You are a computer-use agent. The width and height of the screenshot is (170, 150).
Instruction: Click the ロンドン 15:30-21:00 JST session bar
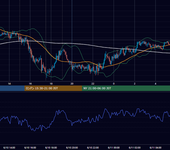point(53,88)
